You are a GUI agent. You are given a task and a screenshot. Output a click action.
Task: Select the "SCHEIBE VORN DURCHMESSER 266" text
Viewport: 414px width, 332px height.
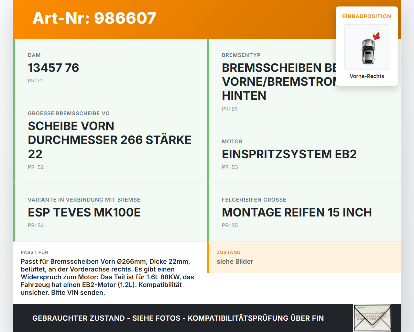pyautogui.click(x=110, y=140)
